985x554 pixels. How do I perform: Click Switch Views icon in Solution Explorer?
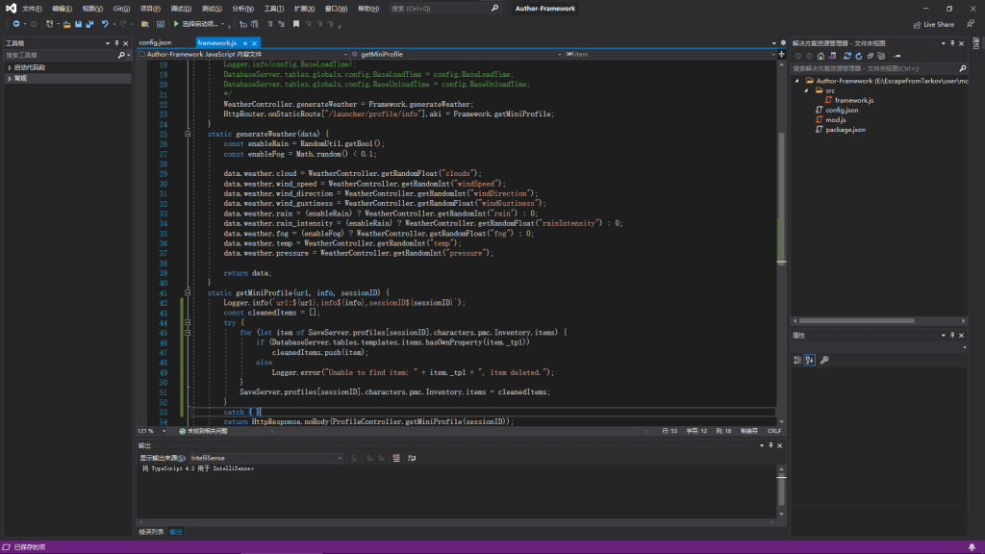pyautogui.click(x=832, y=56)
